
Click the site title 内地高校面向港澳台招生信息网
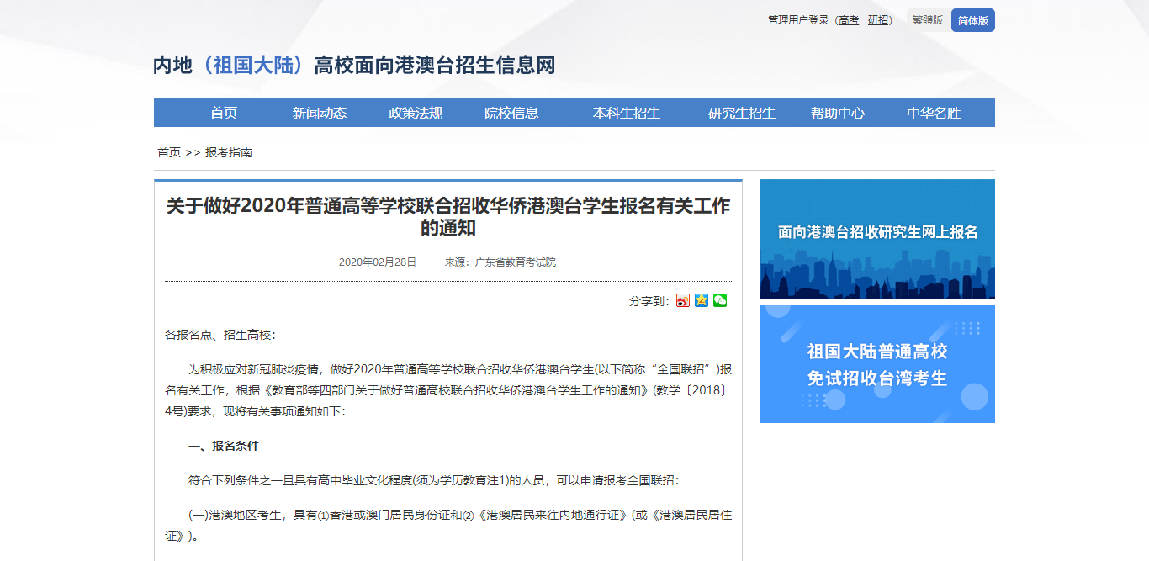click(354, 65)
